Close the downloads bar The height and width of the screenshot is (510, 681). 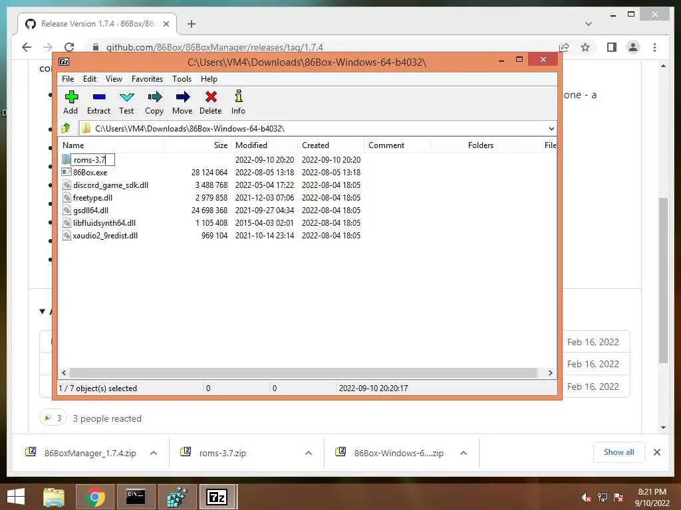656,452
